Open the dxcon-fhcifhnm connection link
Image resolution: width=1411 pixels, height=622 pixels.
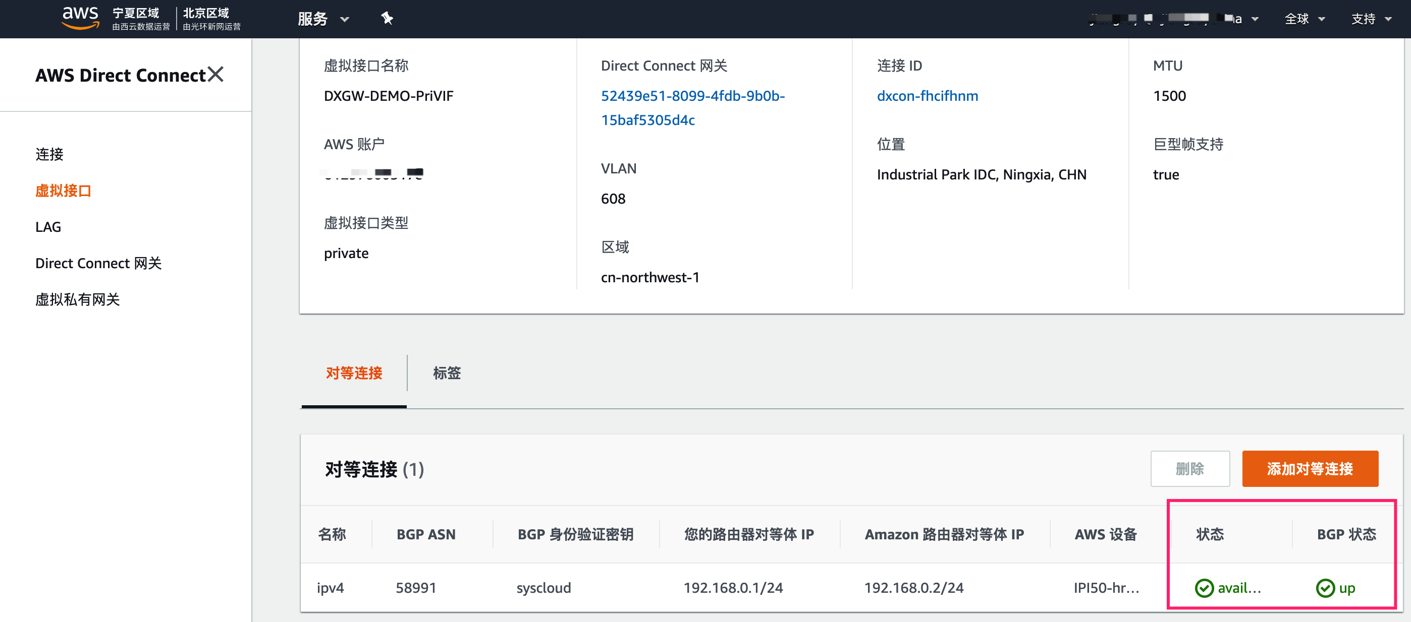pyautogui.click(x=928, y=96)
